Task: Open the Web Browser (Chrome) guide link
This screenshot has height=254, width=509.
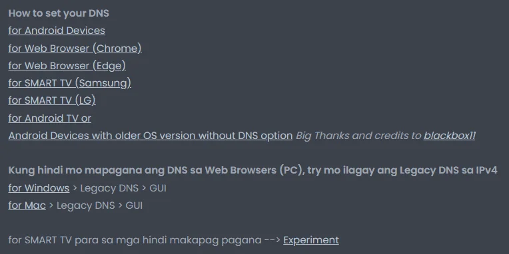Action: pyautogui.click(x=75, y=49)
